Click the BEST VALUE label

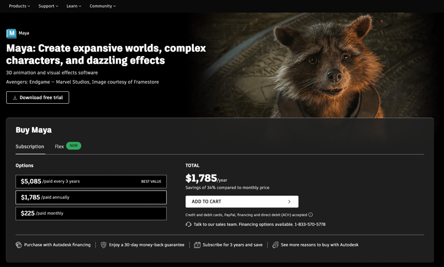pyautogui.click(x=151, y=181)
